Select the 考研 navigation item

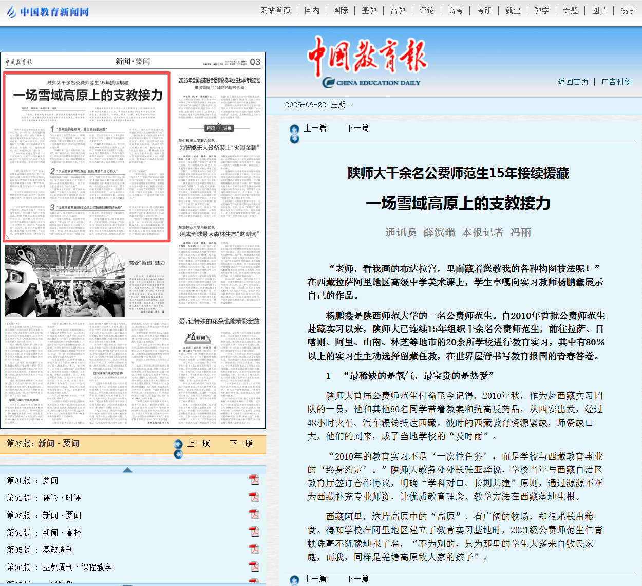tap(484, 10)
